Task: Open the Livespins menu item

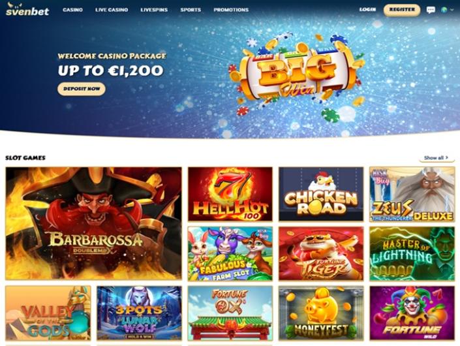Action: [154, 10]
